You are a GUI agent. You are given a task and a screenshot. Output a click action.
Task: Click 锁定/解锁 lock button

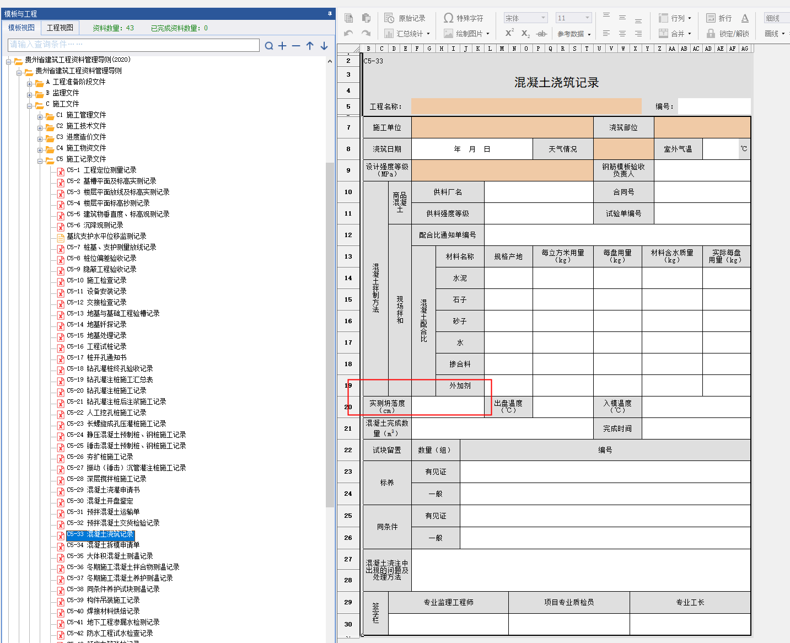tap(728, 34)
